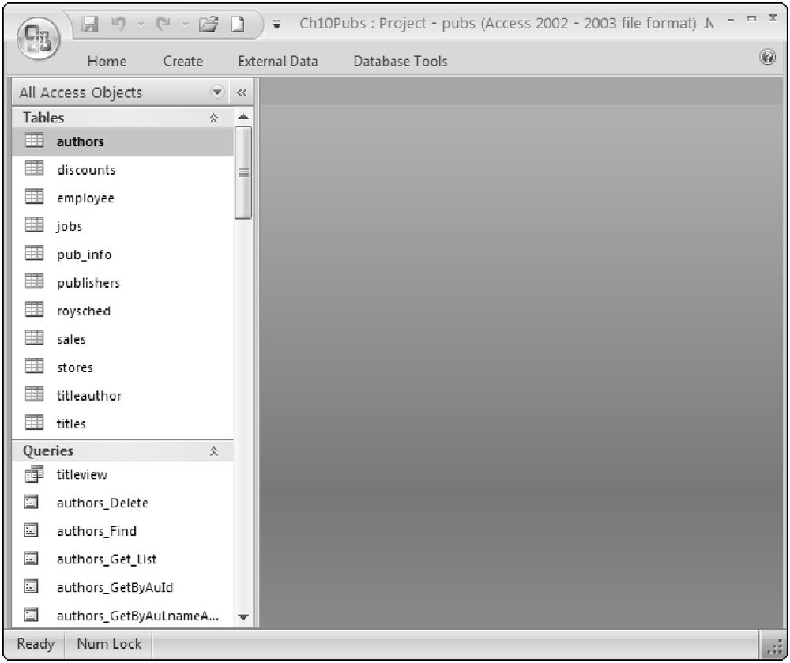
Task: Open Help using the question mark icon
Action: pos(767,58)
